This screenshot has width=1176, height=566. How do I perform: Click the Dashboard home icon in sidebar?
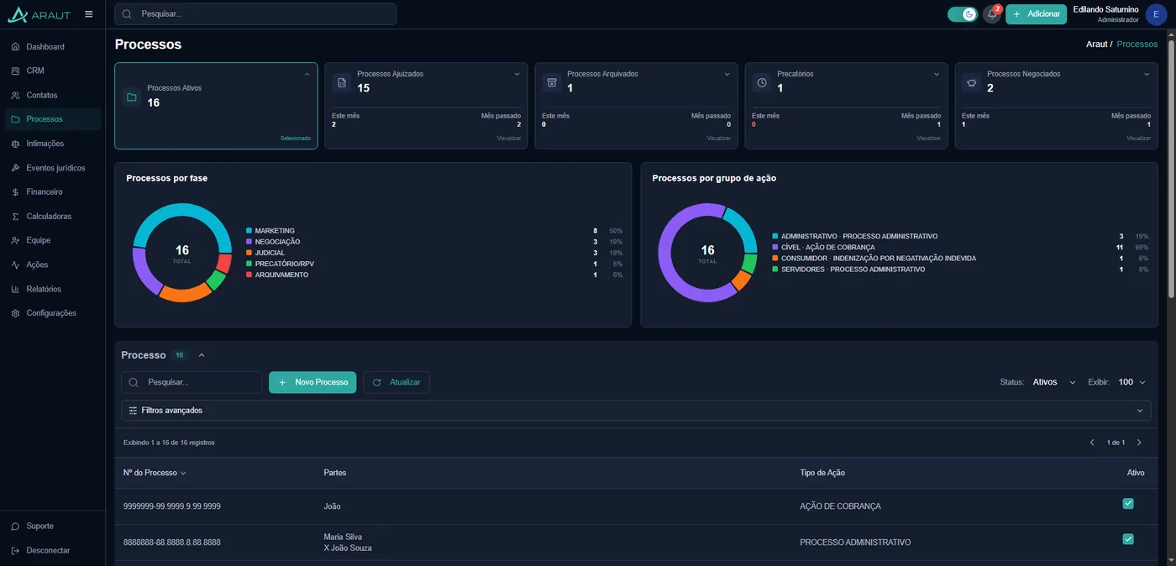[15, 47]
